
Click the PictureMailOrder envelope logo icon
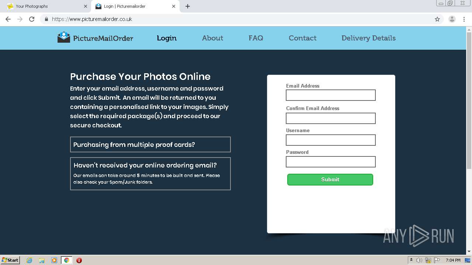[63, 37]
